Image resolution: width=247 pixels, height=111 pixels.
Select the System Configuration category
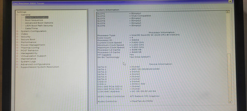tap(34, 31)
